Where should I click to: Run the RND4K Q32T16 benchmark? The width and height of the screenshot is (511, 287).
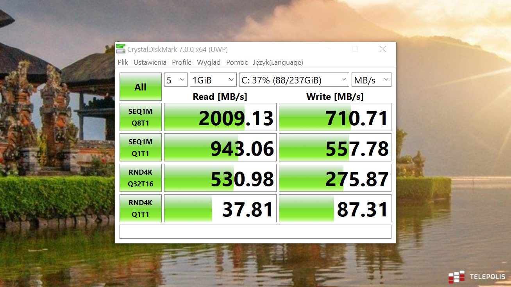coord(140,178)
